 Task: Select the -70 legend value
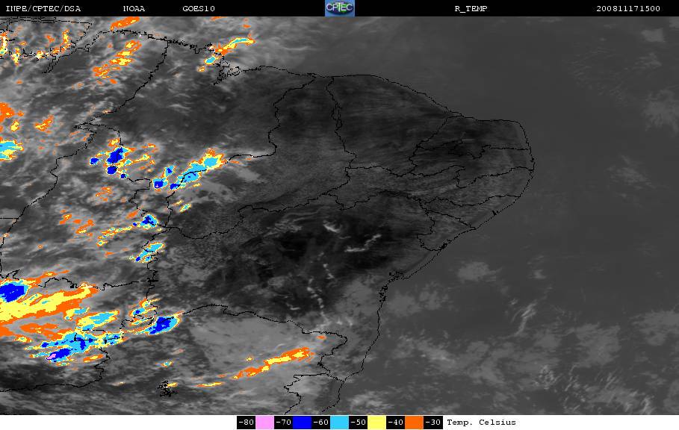pyautogui.click(x=284, y=423)
